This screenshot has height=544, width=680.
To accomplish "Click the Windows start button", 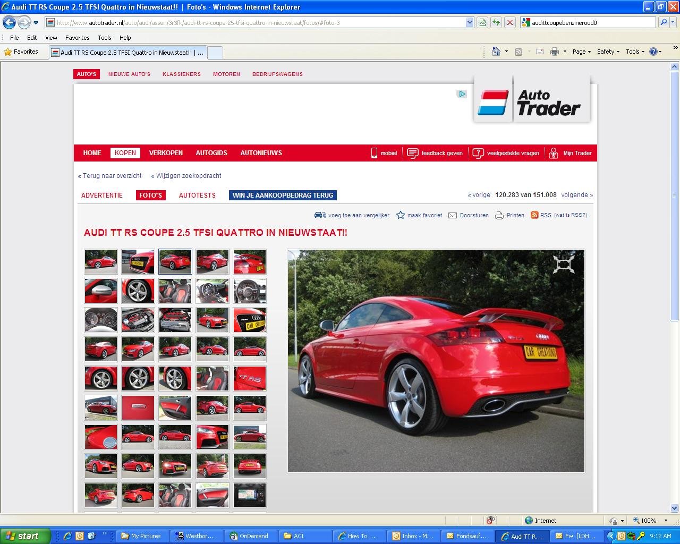I will pos(24,536).
